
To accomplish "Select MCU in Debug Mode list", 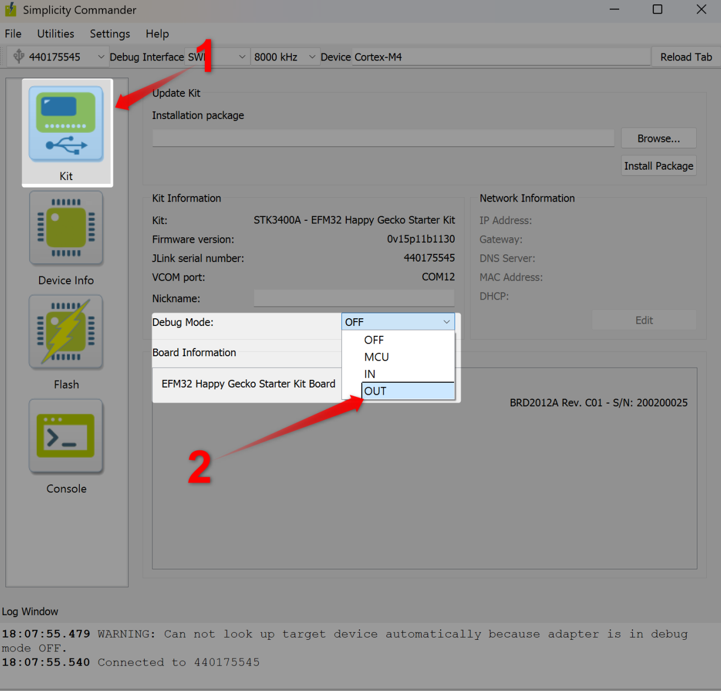I will [377, 357].
